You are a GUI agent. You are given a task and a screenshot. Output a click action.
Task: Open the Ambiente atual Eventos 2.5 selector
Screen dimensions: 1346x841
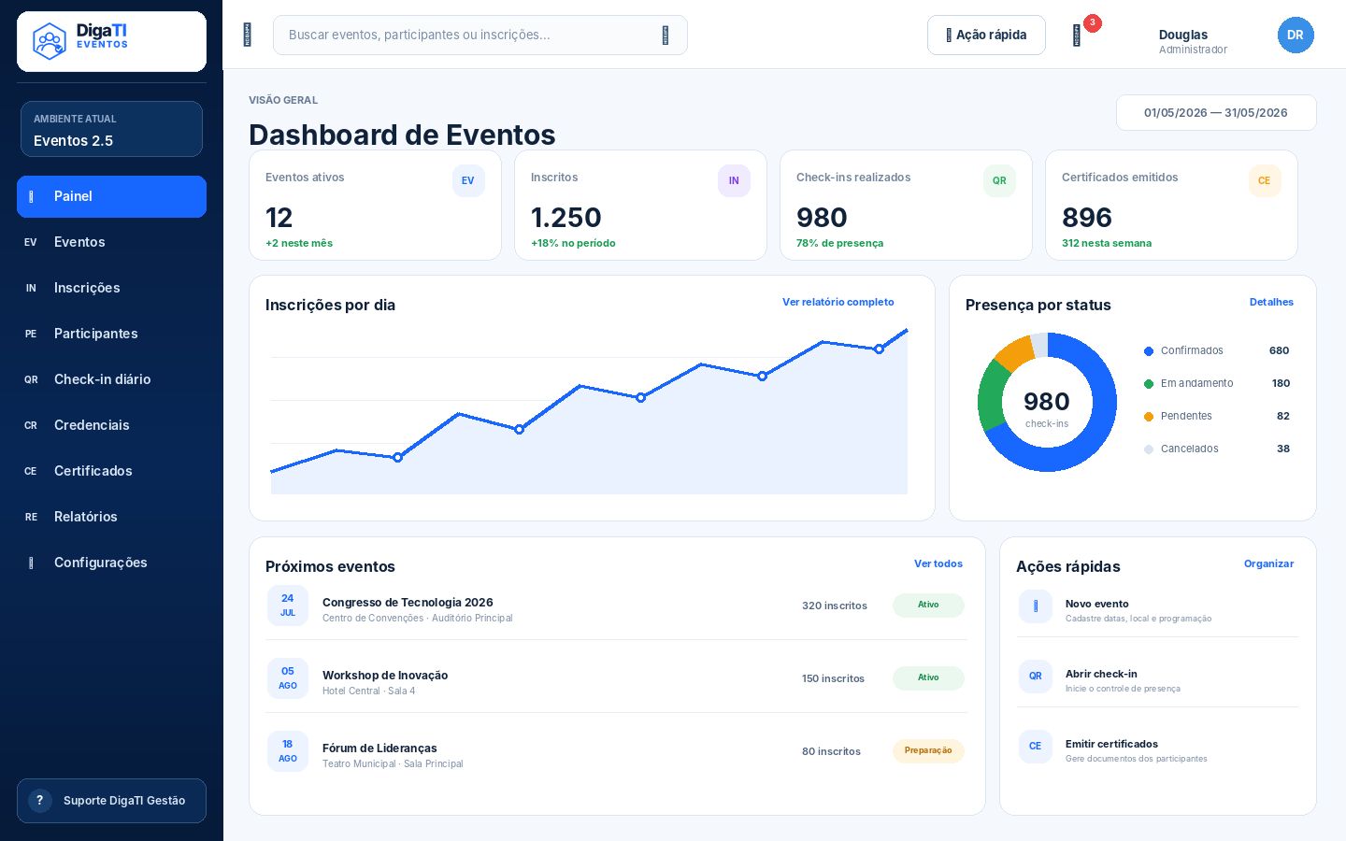point(111,129)
